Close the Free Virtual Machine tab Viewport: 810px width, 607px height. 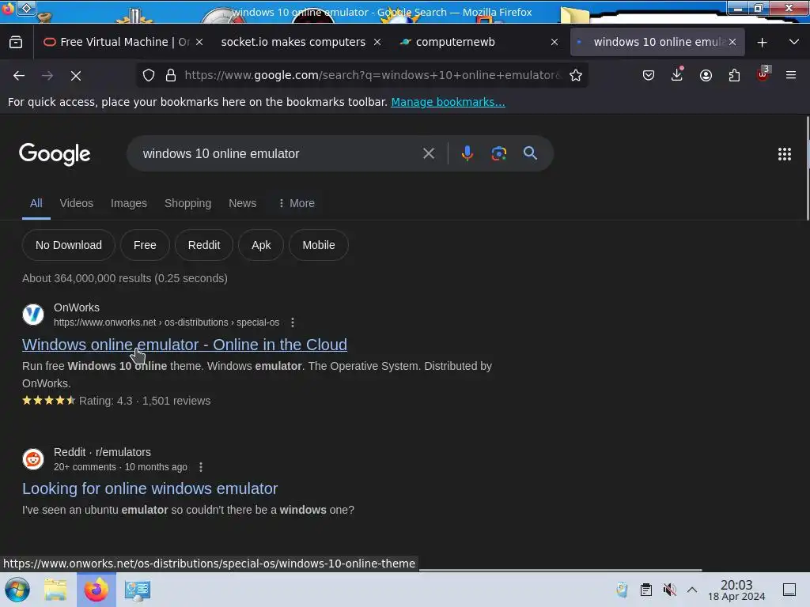pos(199,43)
